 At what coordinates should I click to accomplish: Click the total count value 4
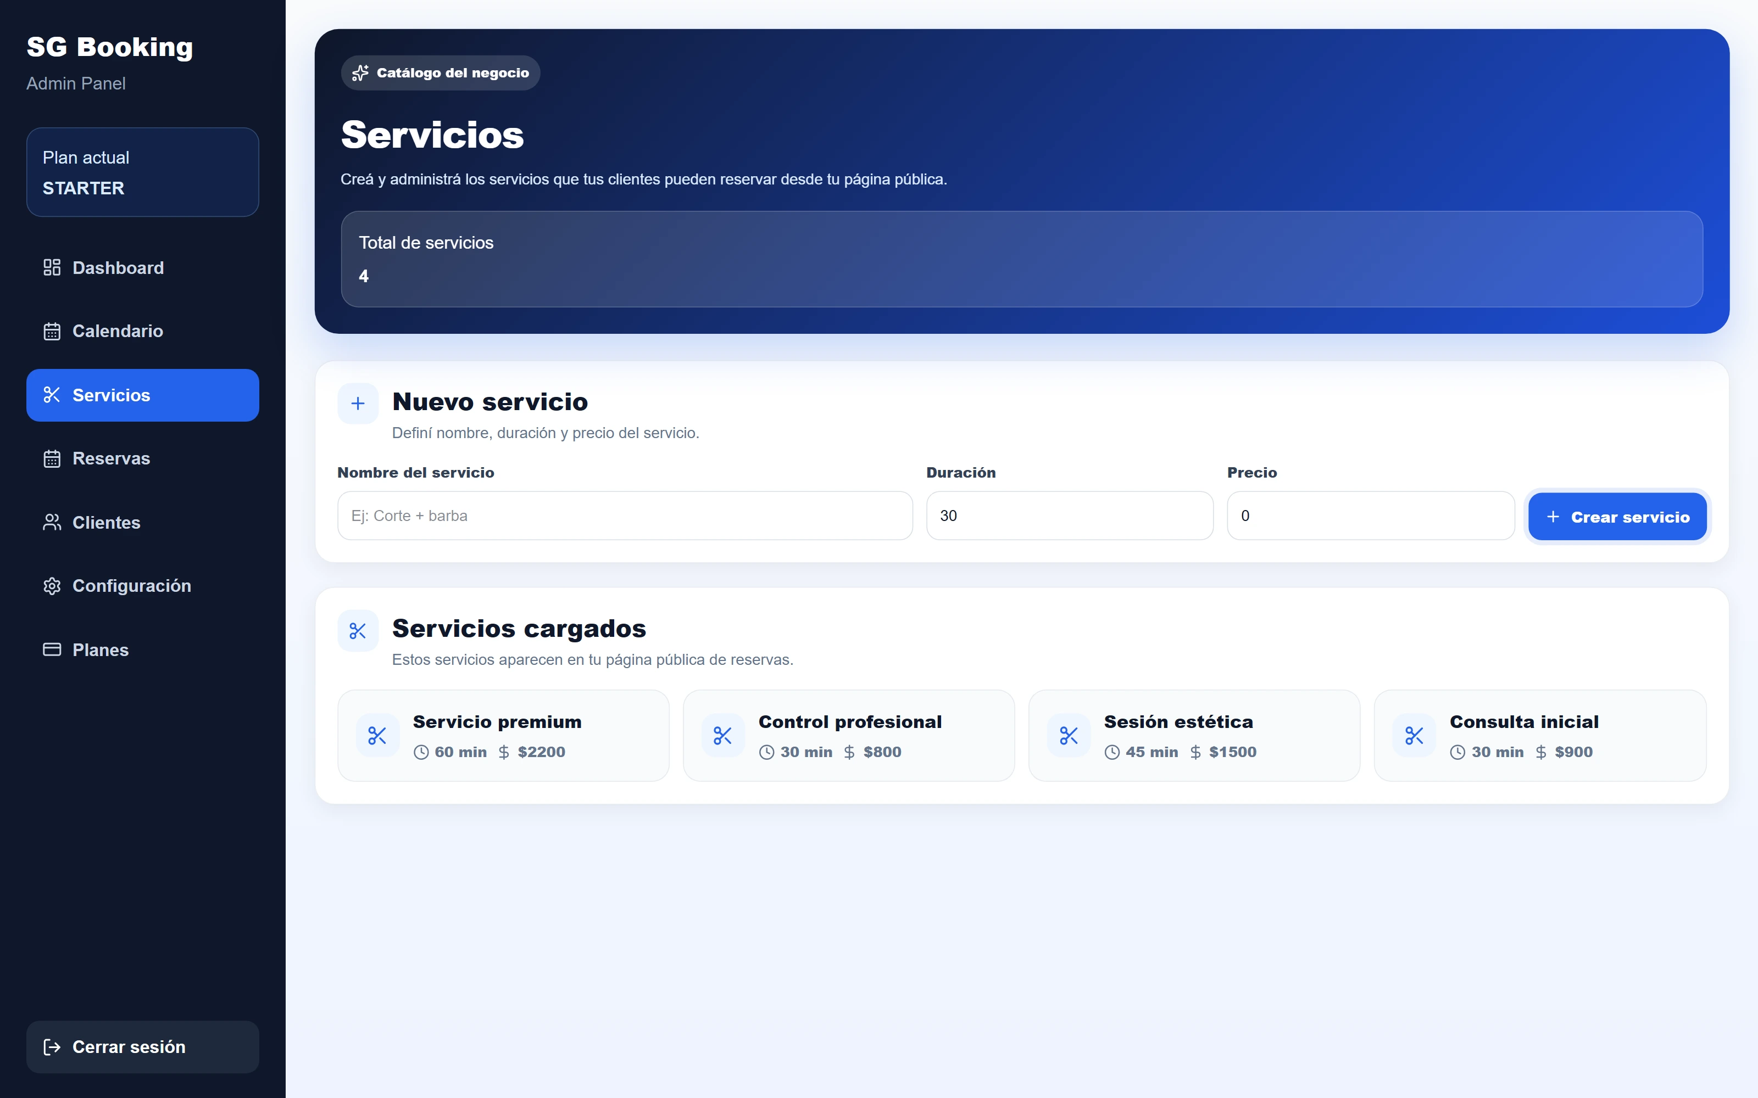[364, 276]
